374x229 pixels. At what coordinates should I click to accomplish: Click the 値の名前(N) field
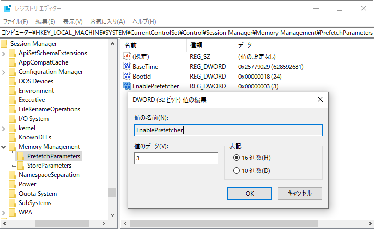point(228,130)
